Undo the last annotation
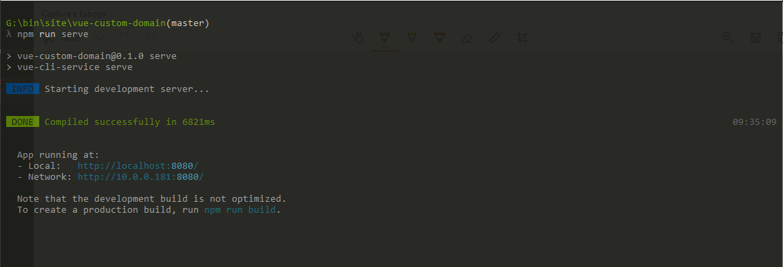The height and width of the screenshot is (267, 783). tap(123, 36)
